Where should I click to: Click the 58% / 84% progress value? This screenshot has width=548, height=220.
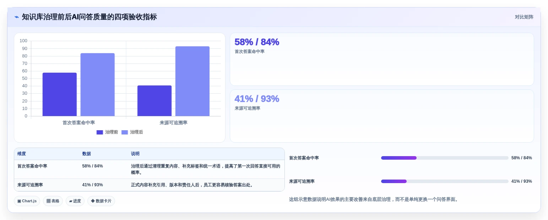tap(522, 158)
